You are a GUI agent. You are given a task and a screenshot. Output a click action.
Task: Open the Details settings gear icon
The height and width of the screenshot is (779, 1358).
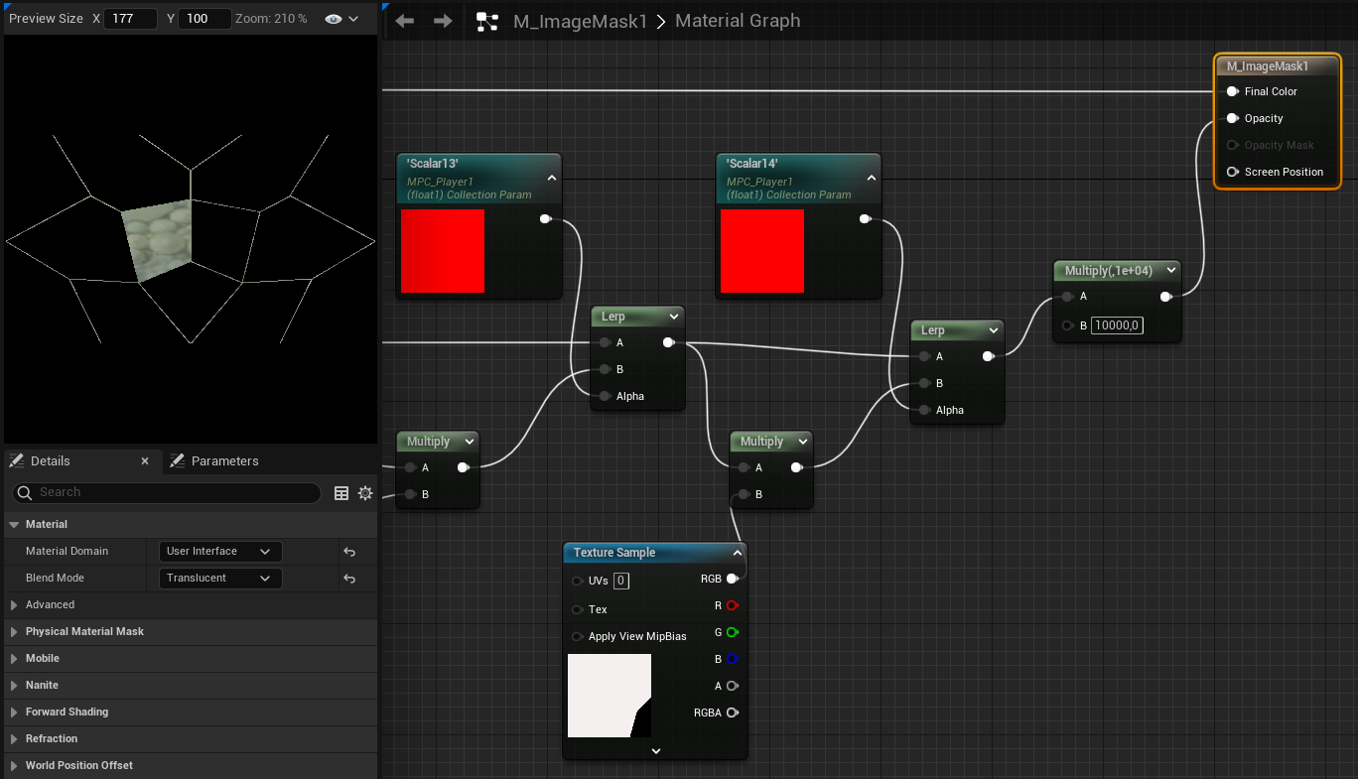coord(365,493)
